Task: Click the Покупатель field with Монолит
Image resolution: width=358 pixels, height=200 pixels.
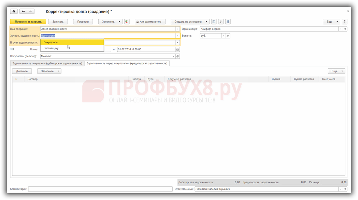Action: click(x=106, y=56)
